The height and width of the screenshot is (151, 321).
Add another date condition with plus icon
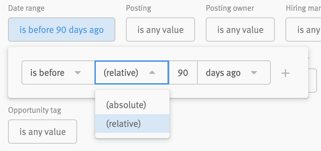point(285,73)
